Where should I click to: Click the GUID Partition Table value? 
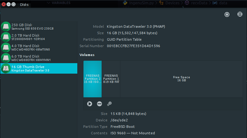(x=124, y=39)
